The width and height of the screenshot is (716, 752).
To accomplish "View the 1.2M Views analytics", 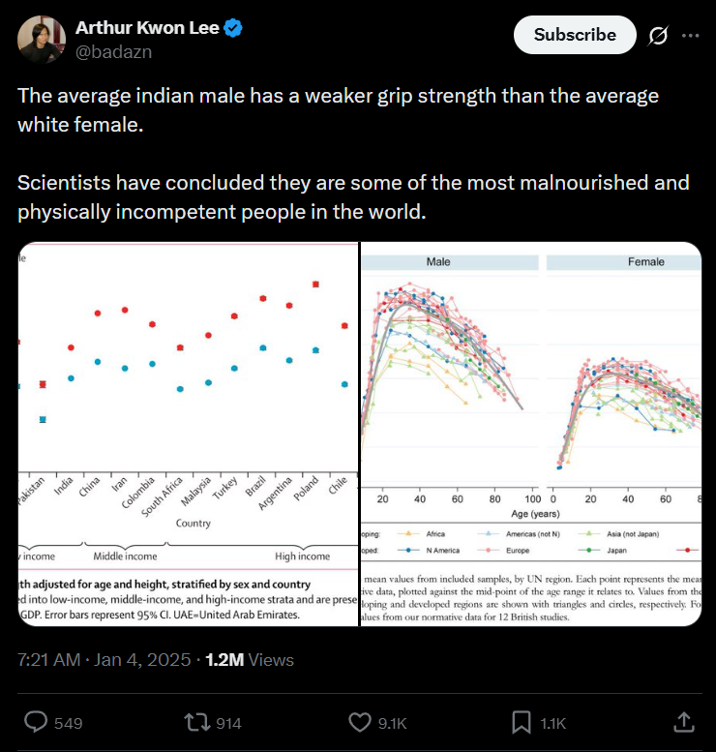I will [x=250, y=660].
